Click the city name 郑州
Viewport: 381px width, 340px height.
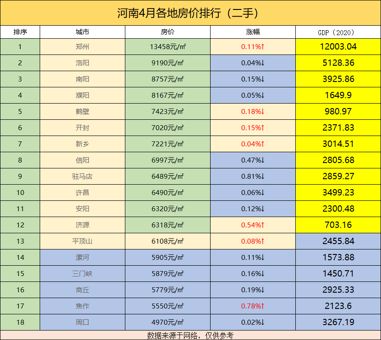[83, 46]
